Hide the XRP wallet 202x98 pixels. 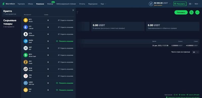point(66,48)
